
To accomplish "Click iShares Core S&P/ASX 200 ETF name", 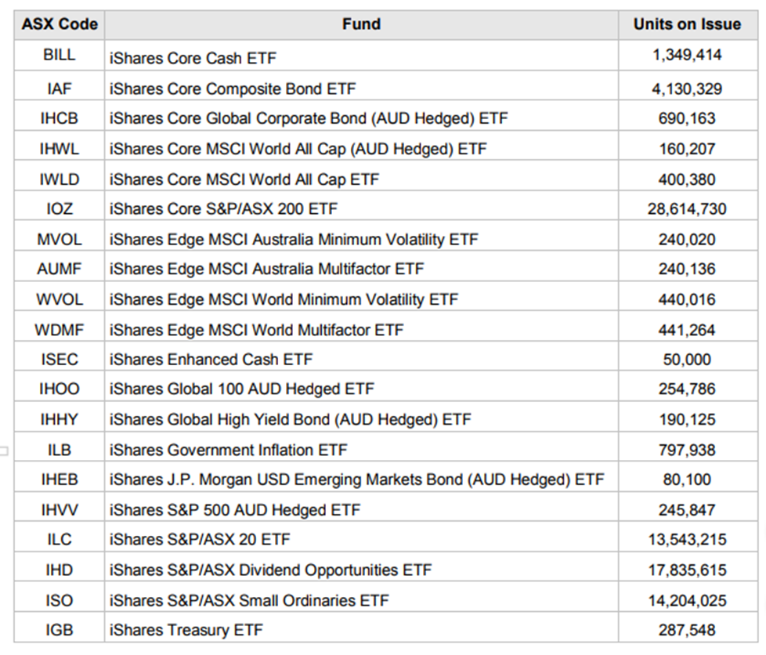I will pos(223,209).
